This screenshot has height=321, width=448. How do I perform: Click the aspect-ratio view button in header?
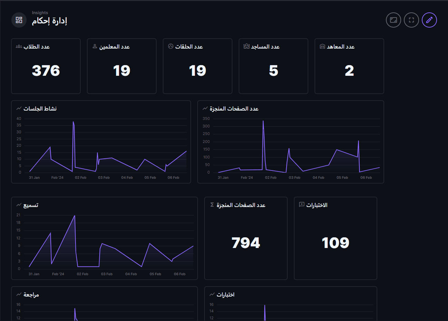coord(394,20)
